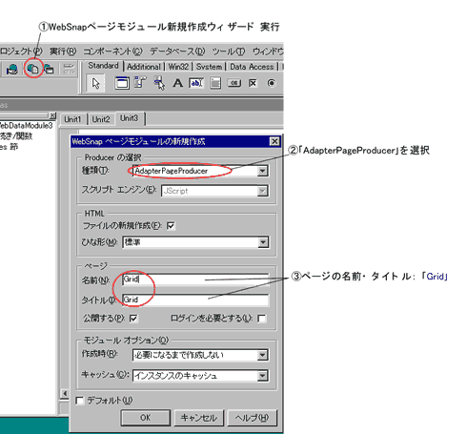Select the PopupMenu component icon
This screenshot has width=467, height=434.
[x=159, y=83]
